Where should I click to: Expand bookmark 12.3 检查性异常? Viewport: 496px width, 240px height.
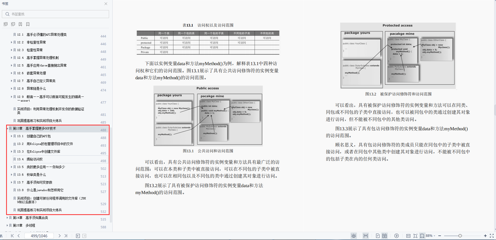click(x=11, y=50)
